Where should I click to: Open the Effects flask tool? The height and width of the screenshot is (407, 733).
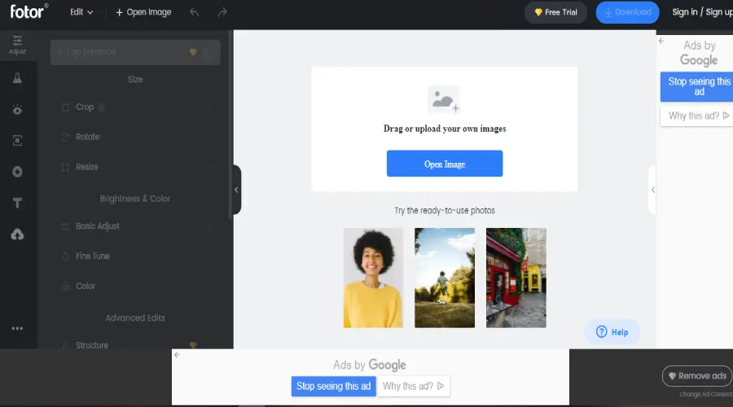(17, 78)
